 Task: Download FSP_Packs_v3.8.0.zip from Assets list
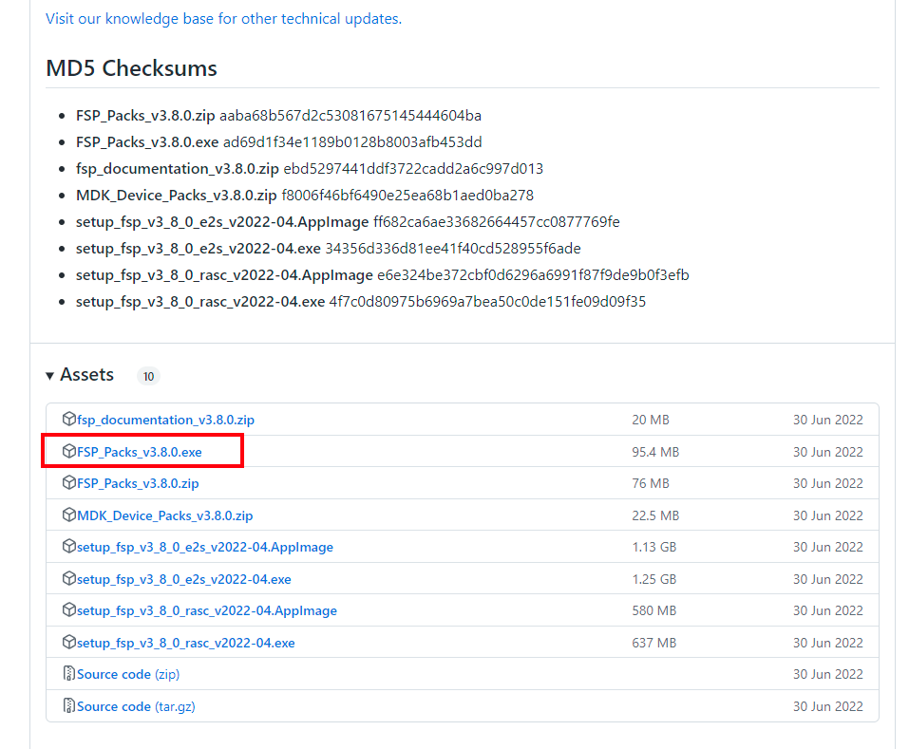point(138,483)
